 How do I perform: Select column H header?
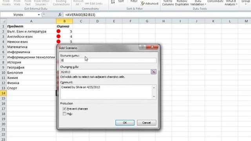pos(164,21)
